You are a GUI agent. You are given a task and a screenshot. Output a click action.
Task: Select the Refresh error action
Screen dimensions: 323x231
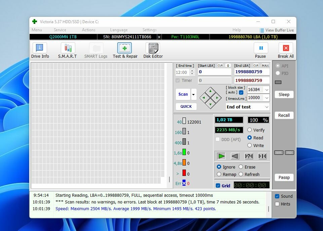[x=241, y=174]
